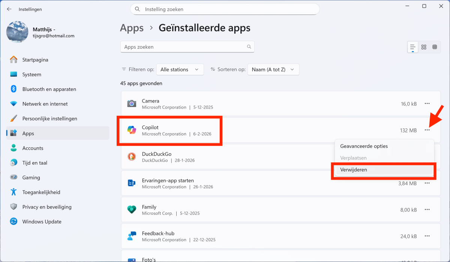Open the more options menu for Camera
450x262 pixels.
(427, 104)
